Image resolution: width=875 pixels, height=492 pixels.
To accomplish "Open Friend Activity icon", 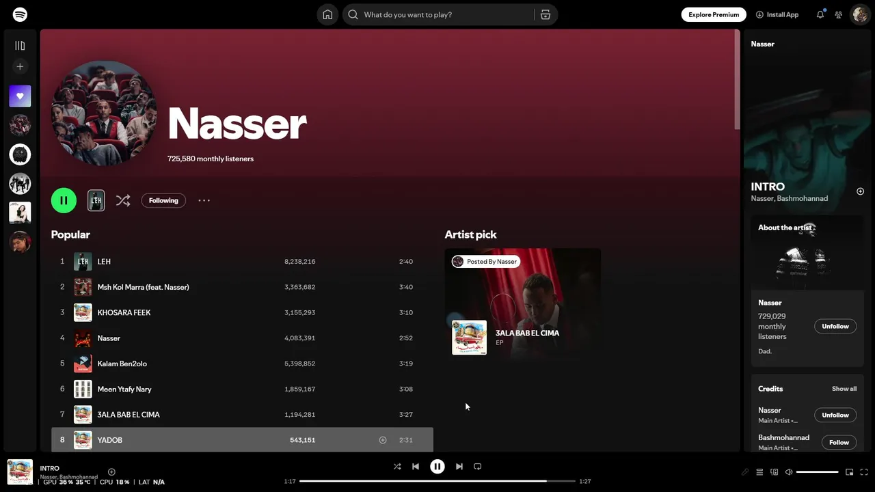I will tap(839, 14).
